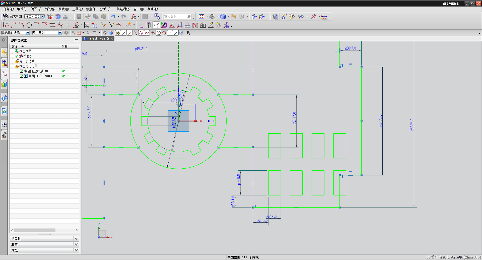
Task: Select the Circle sketch tool
Action: (29, 25)
